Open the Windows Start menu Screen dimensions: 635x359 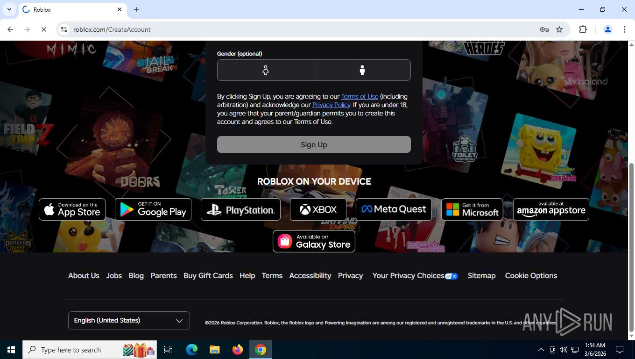[11, 350]
